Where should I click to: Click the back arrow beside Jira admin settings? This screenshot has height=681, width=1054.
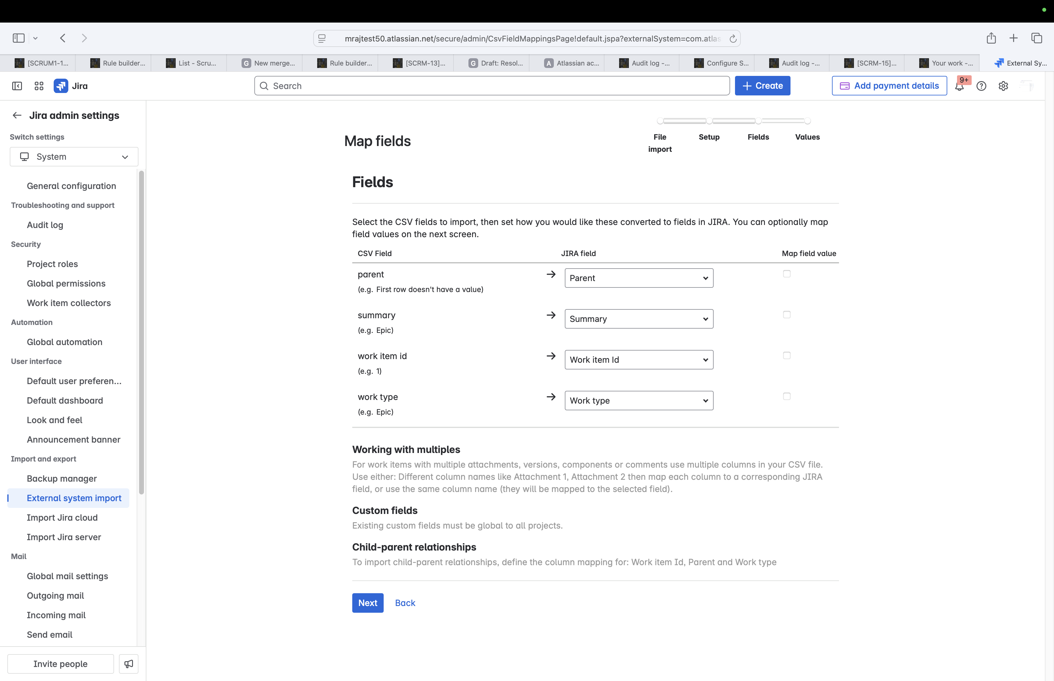click(17, 116)
